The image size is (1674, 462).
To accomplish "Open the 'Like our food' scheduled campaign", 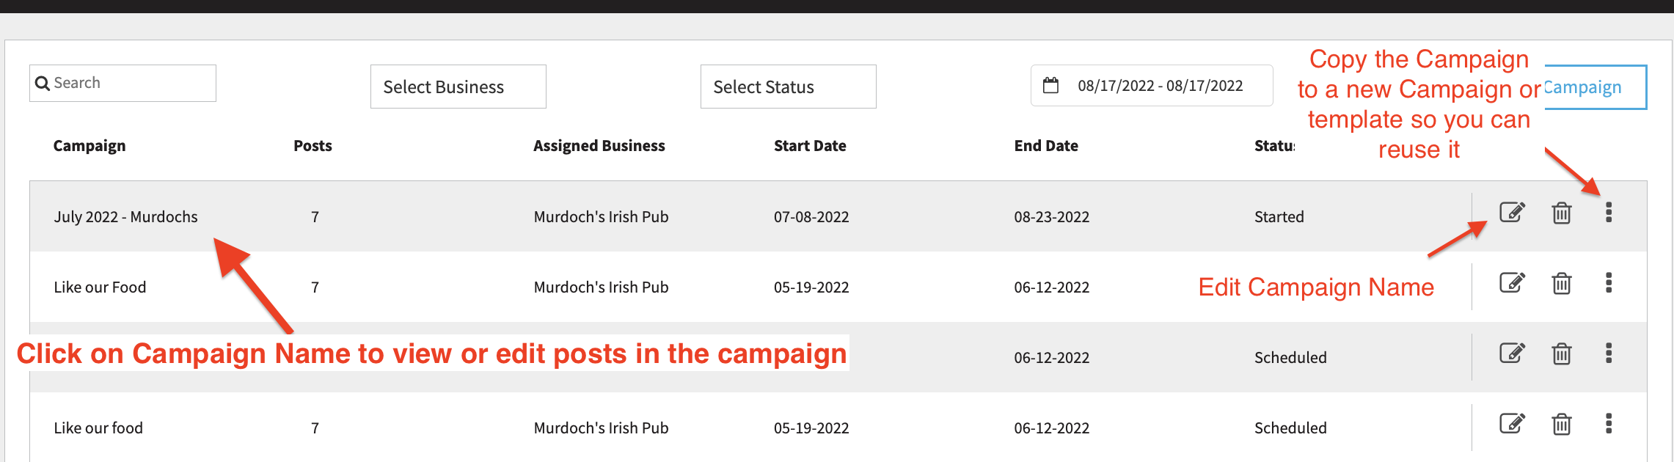I will 98,428.
